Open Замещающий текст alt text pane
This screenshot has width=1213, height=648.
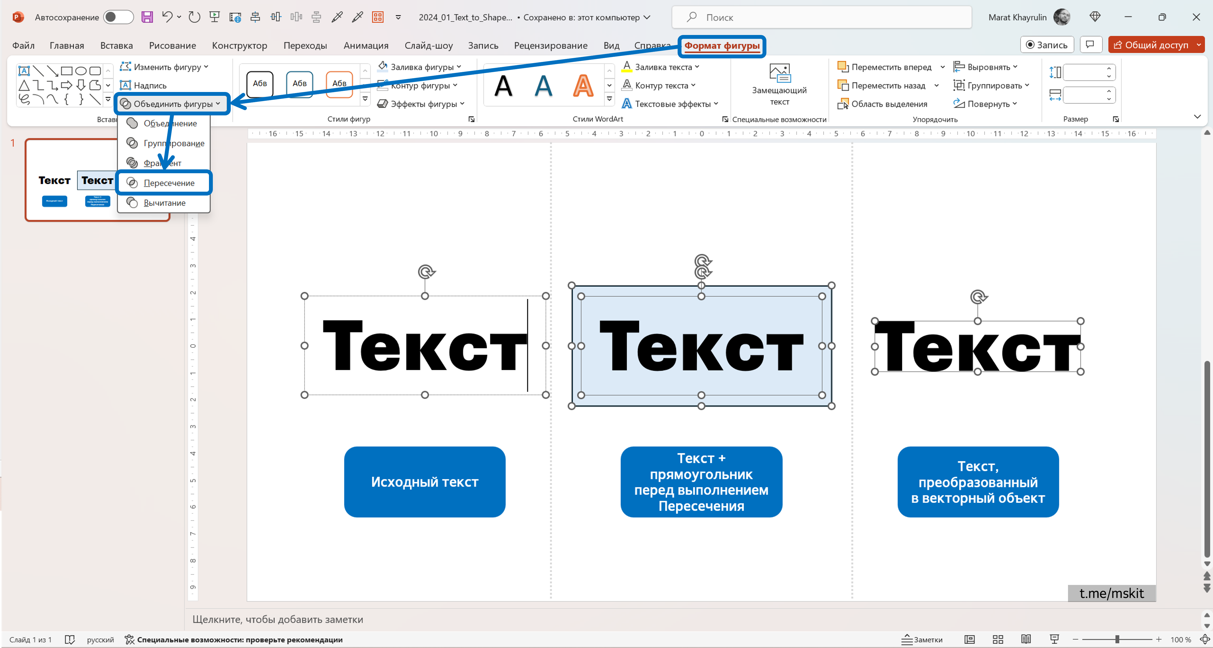(x=779, y=85)
